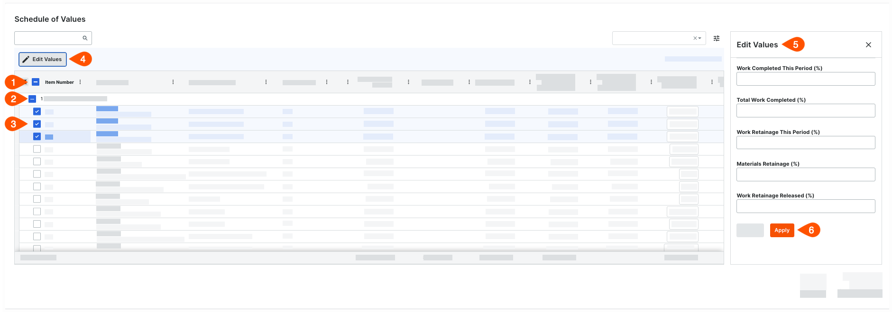Screen dimensions: 892x312
Task: Open the kebab menu of the last column
Action: click(712, 82)
